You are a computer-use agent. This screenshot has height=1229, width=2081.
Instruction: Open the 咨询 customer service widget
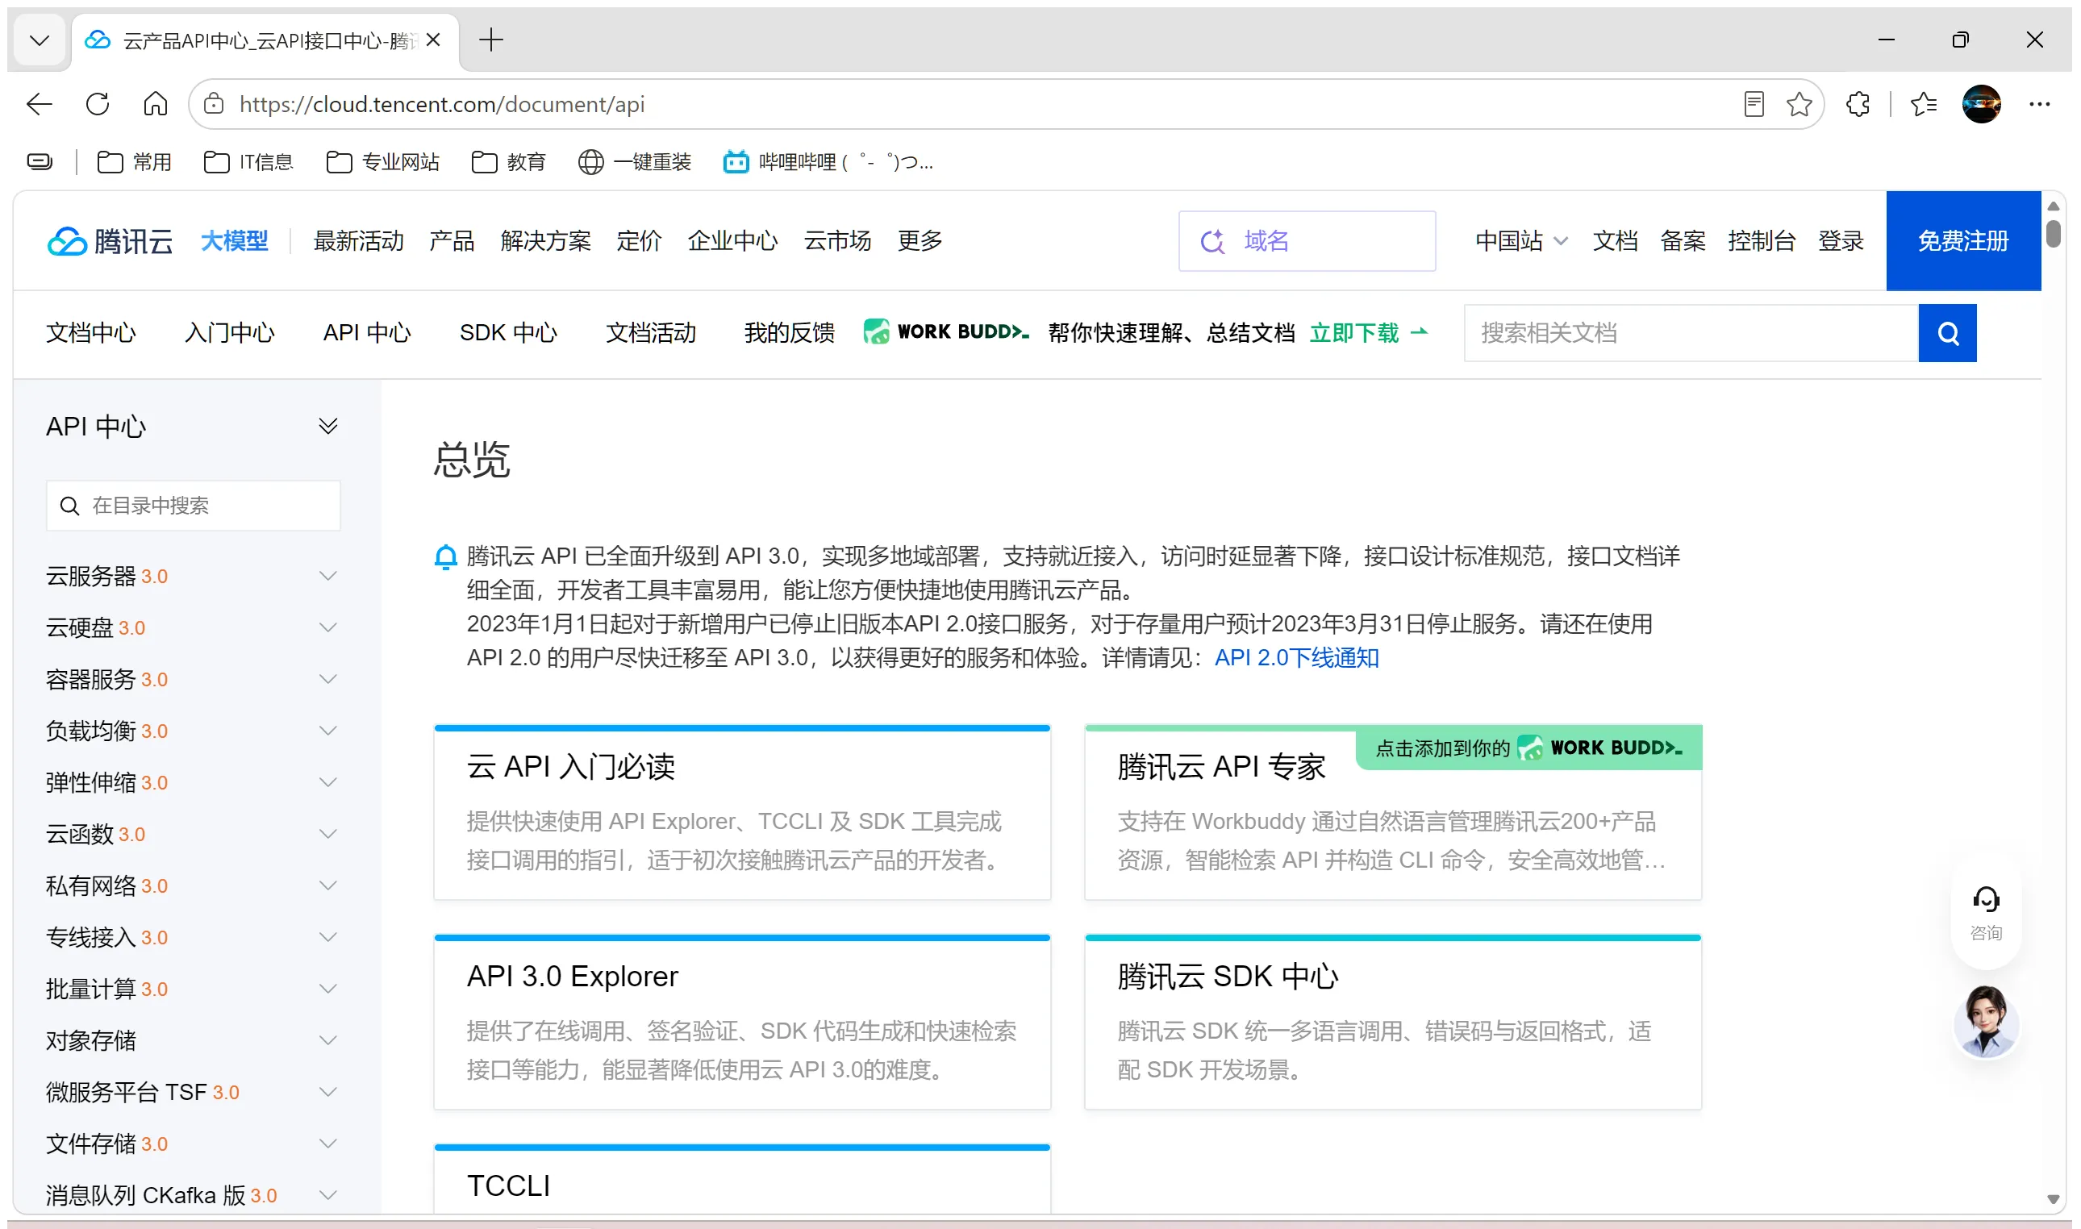(1986, 913)
